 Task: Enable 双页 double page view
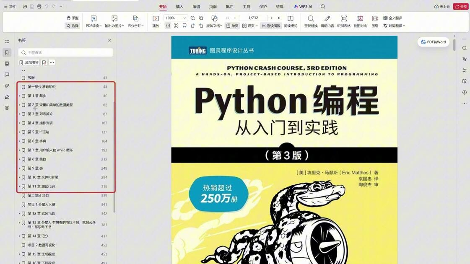250,26
